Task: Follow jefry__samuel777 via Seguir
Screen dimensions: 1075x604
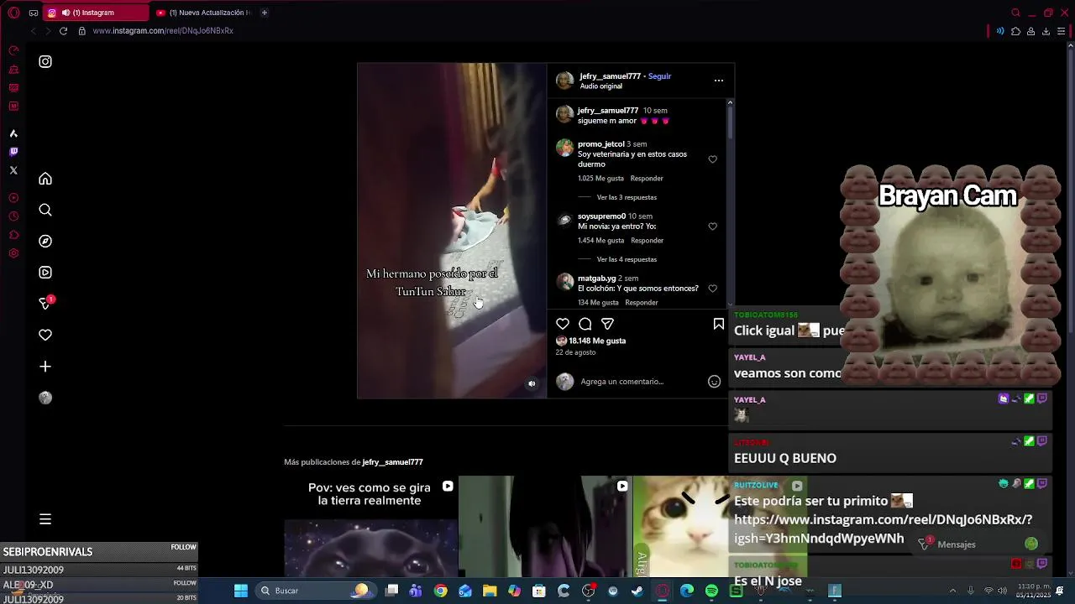Action: 659,76
